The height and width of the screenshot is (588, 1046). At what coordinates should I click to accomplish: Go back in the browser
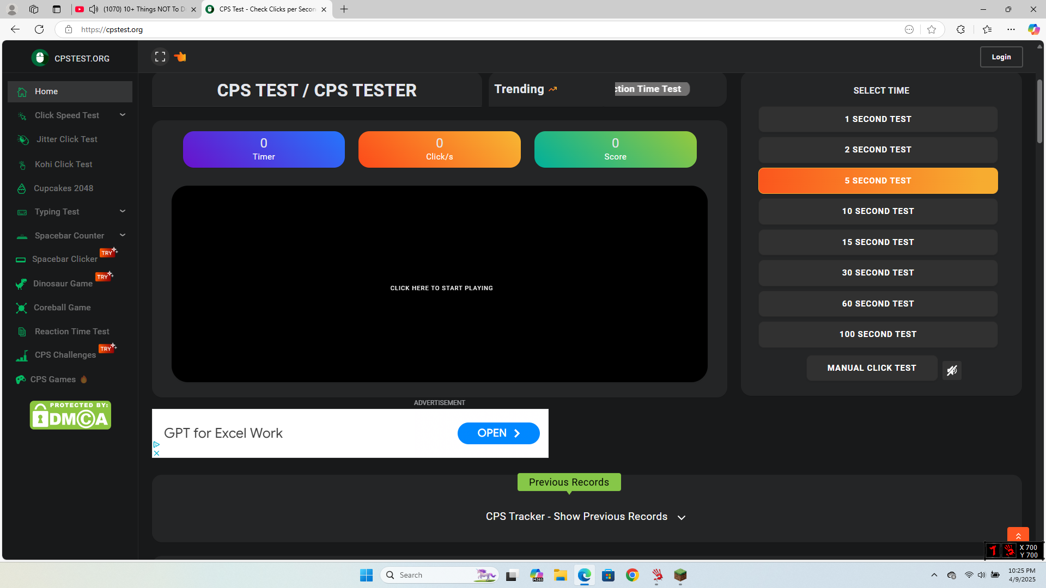pos(15,29)
